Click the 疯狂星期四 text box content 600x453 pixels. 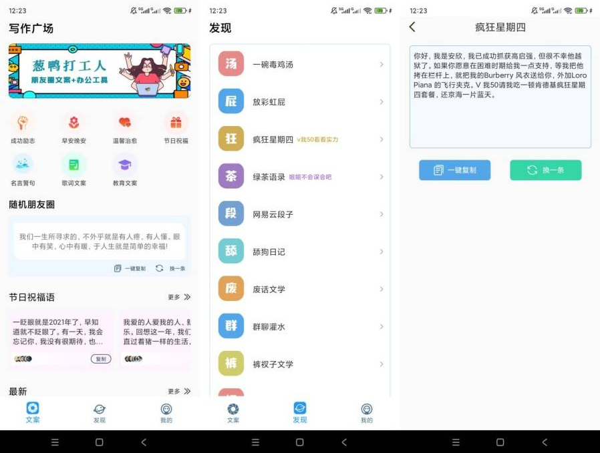(x=500, y=97)
